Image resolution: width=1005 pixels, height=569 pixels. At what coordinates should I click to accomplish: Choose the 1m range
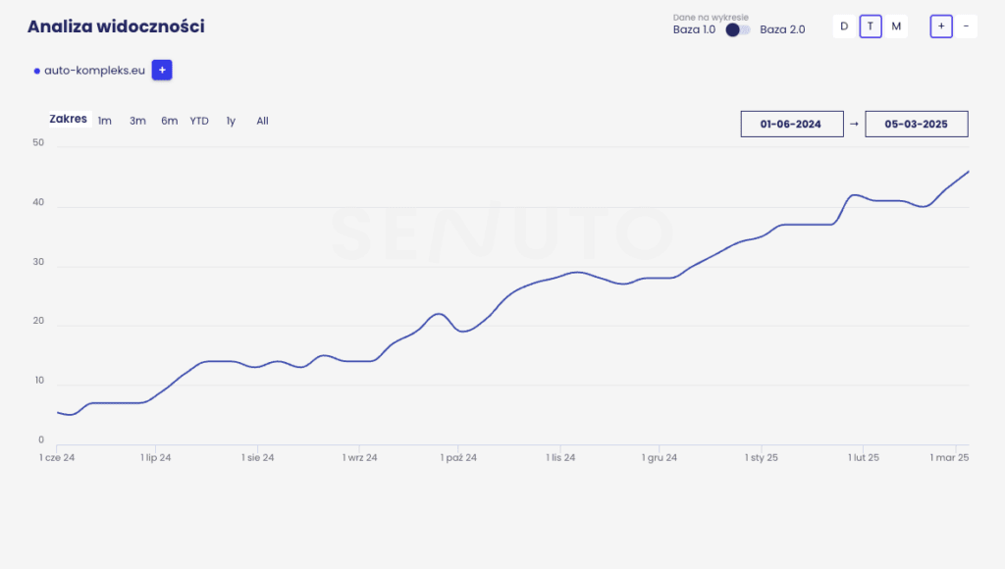(105, 121)
